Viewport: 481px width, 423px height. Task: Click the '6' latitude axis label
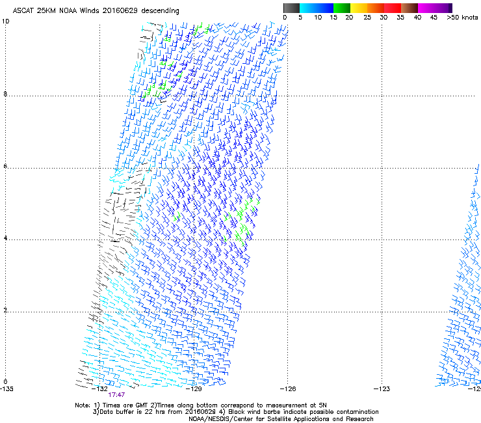tap(5, 166)
